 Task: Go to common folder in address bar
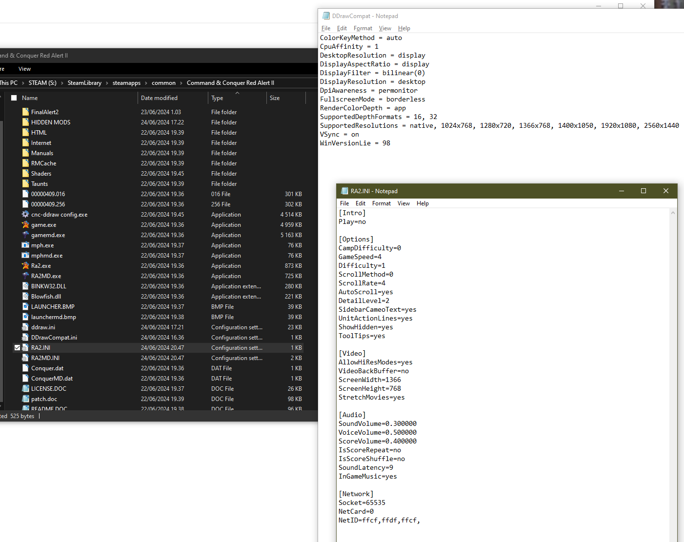pos(163,83)
